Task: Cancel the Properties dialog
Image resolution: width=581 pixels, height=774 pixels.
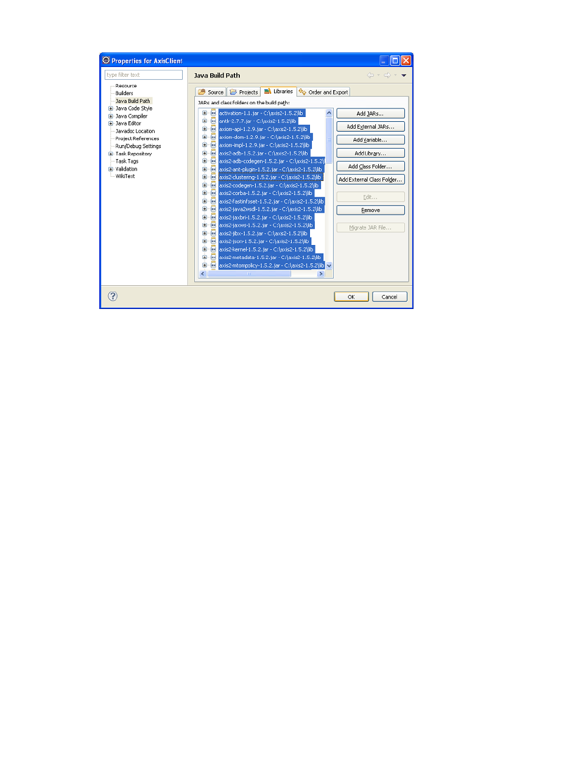Action: click(x=389, y=297)
